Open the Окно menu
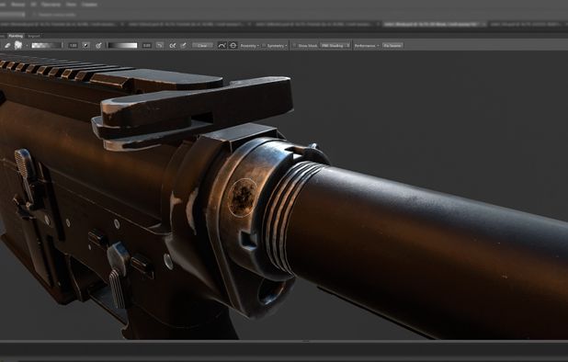This screenshot has width=568, height=362. (71, 5)
